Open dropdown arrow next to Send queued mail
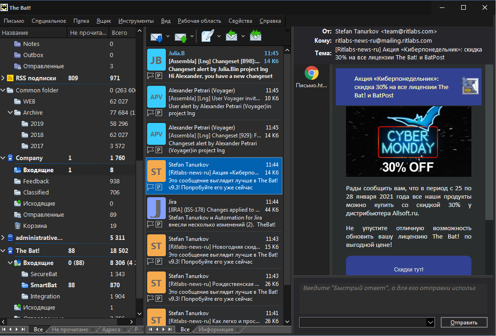Screen dimensions: 496x336 coord(192,36)
